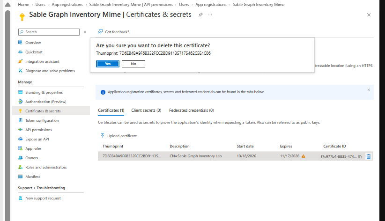
Task: Click the large key icon beside page title
Action: (x=22, y=17)
